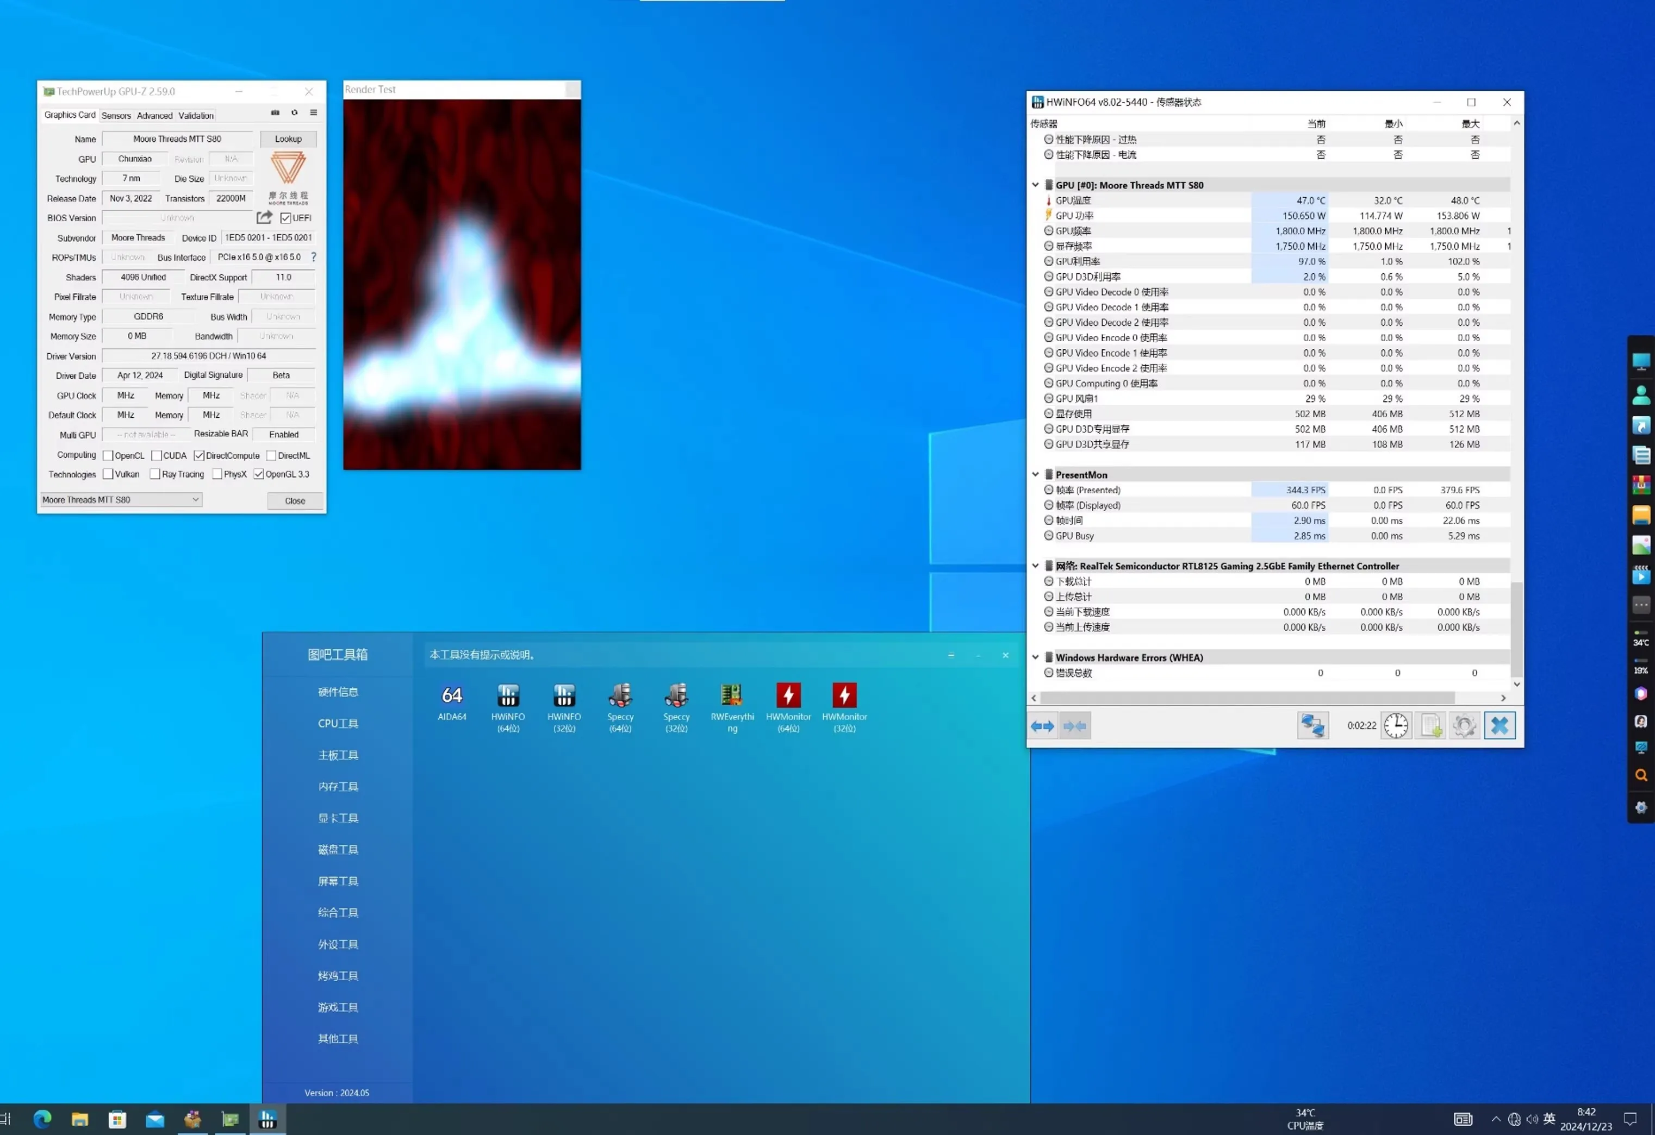Open HWMonitor (64位) icon
The height and width of the screenshot is (1135, 1655).
(788, 697)
